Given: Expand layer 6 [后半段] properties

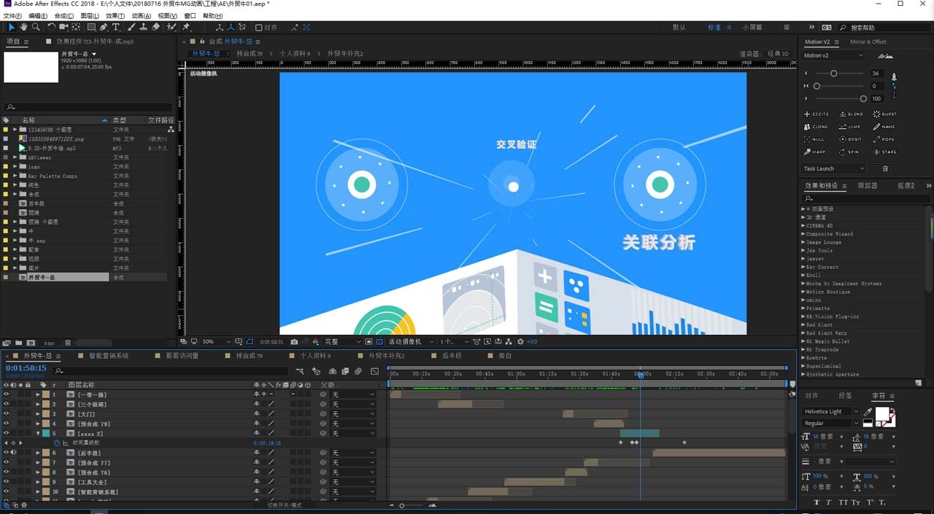Looking at the screenshot, I should point(38,453).
